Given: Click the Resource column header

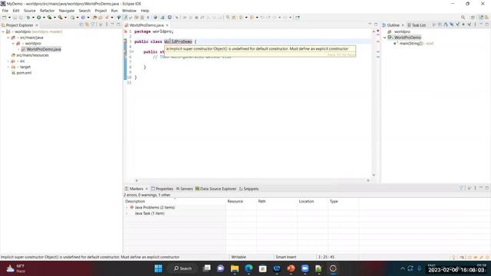Looking at the screenshot, I should click(x=241, y=201).
